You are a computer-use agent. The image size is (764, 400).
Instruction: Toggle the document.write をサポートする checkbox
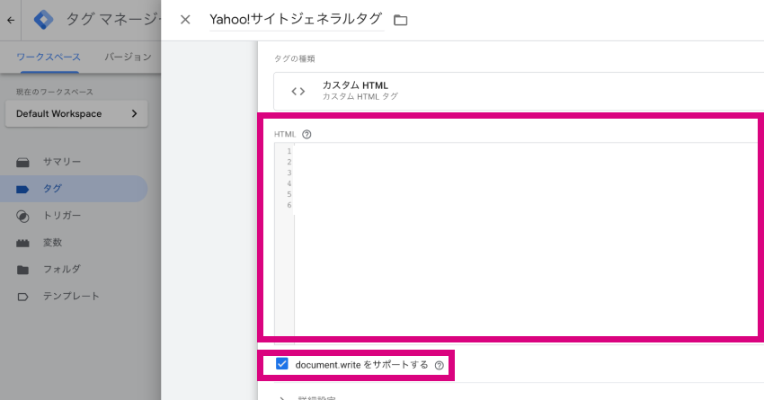coord(282,364)
